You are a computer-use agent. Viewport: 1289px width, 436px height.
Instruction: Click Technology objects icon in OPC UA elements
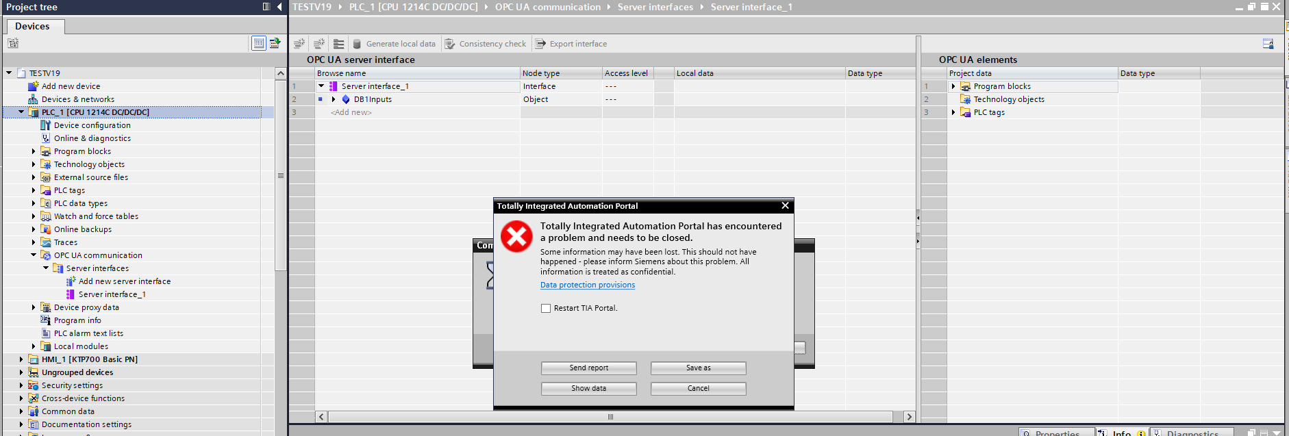[x=965, y=99]
